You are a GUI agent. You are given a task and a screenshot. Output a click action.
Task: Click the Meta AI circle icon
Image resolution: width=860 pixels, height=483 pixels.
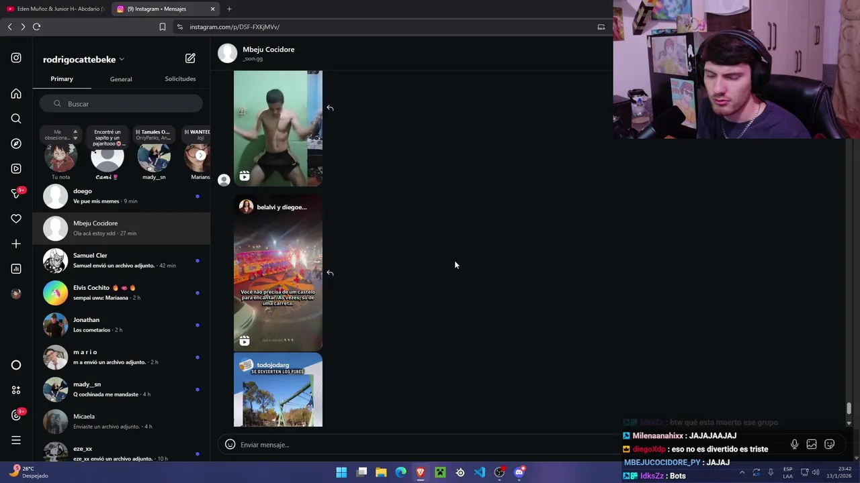16,365
